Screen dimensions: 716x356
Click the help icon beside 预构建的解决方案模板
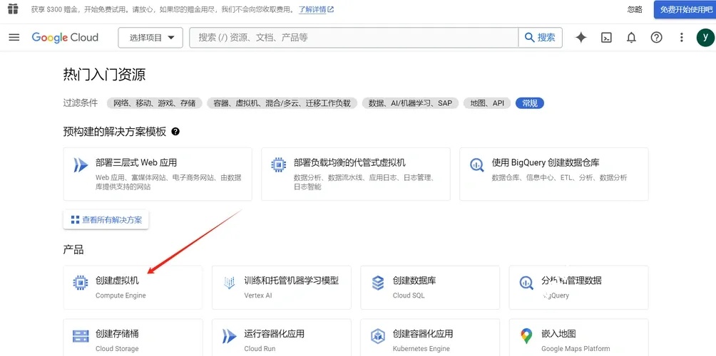pos(175,132)
